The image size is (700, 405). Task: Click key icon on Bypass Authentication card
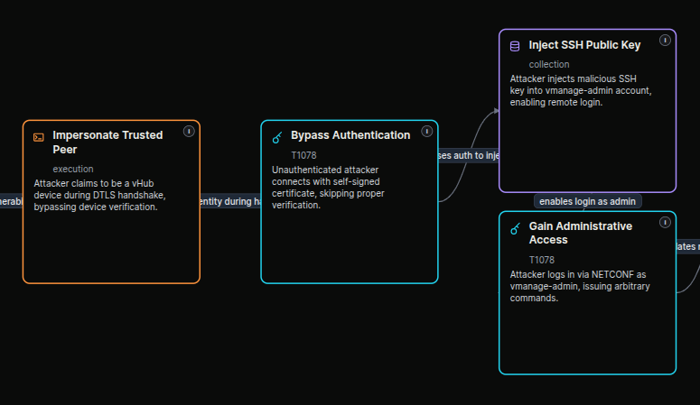tap(277, 137)
